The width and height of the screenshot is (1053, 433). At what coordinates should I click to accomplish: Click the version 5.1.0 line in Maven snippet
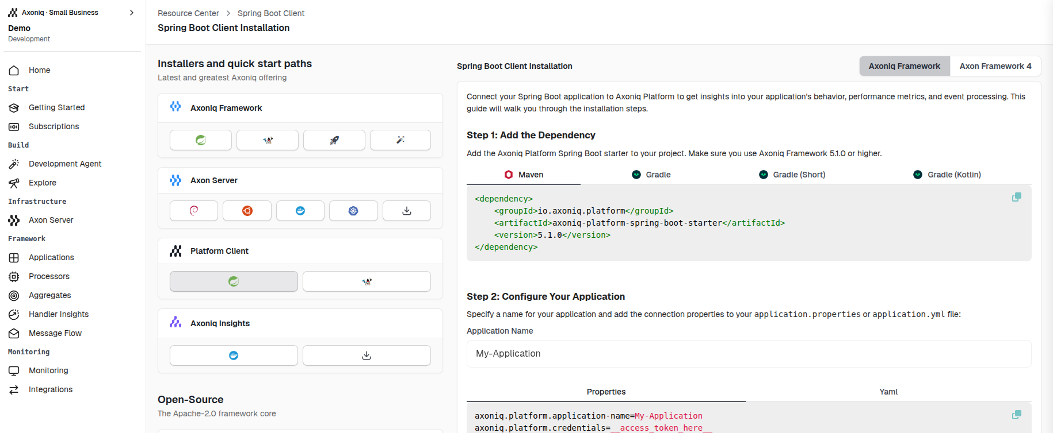coord(552,235)
